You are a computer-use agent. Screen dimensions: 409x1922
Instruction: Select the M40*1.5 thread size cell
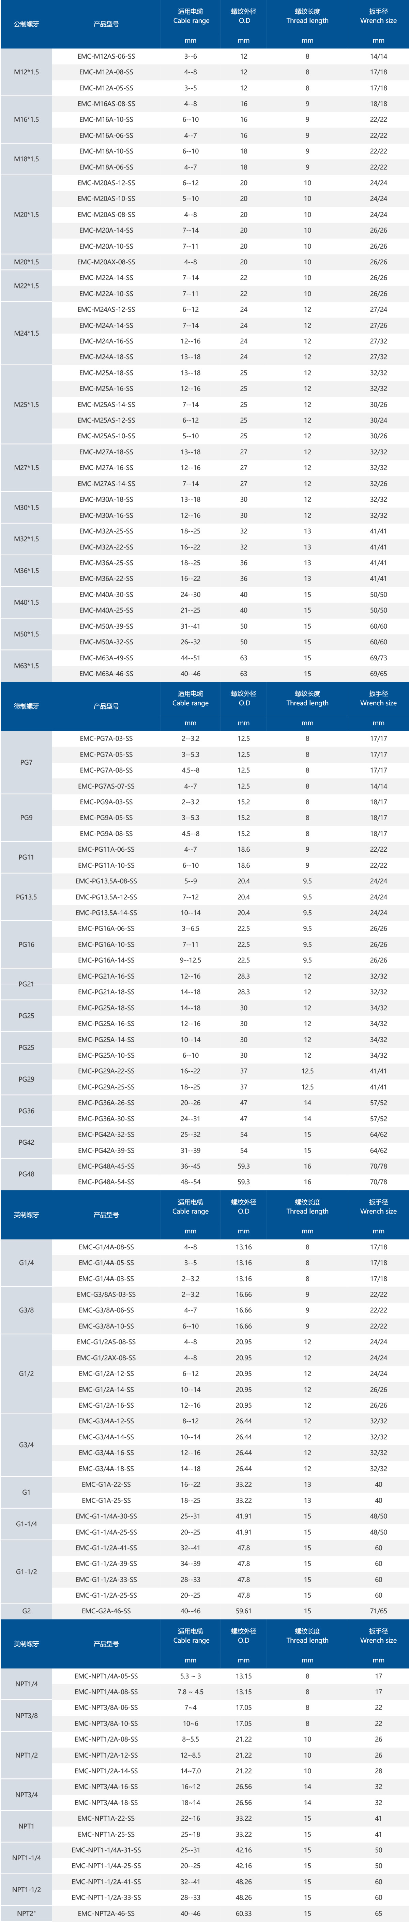tap(26, 602)
